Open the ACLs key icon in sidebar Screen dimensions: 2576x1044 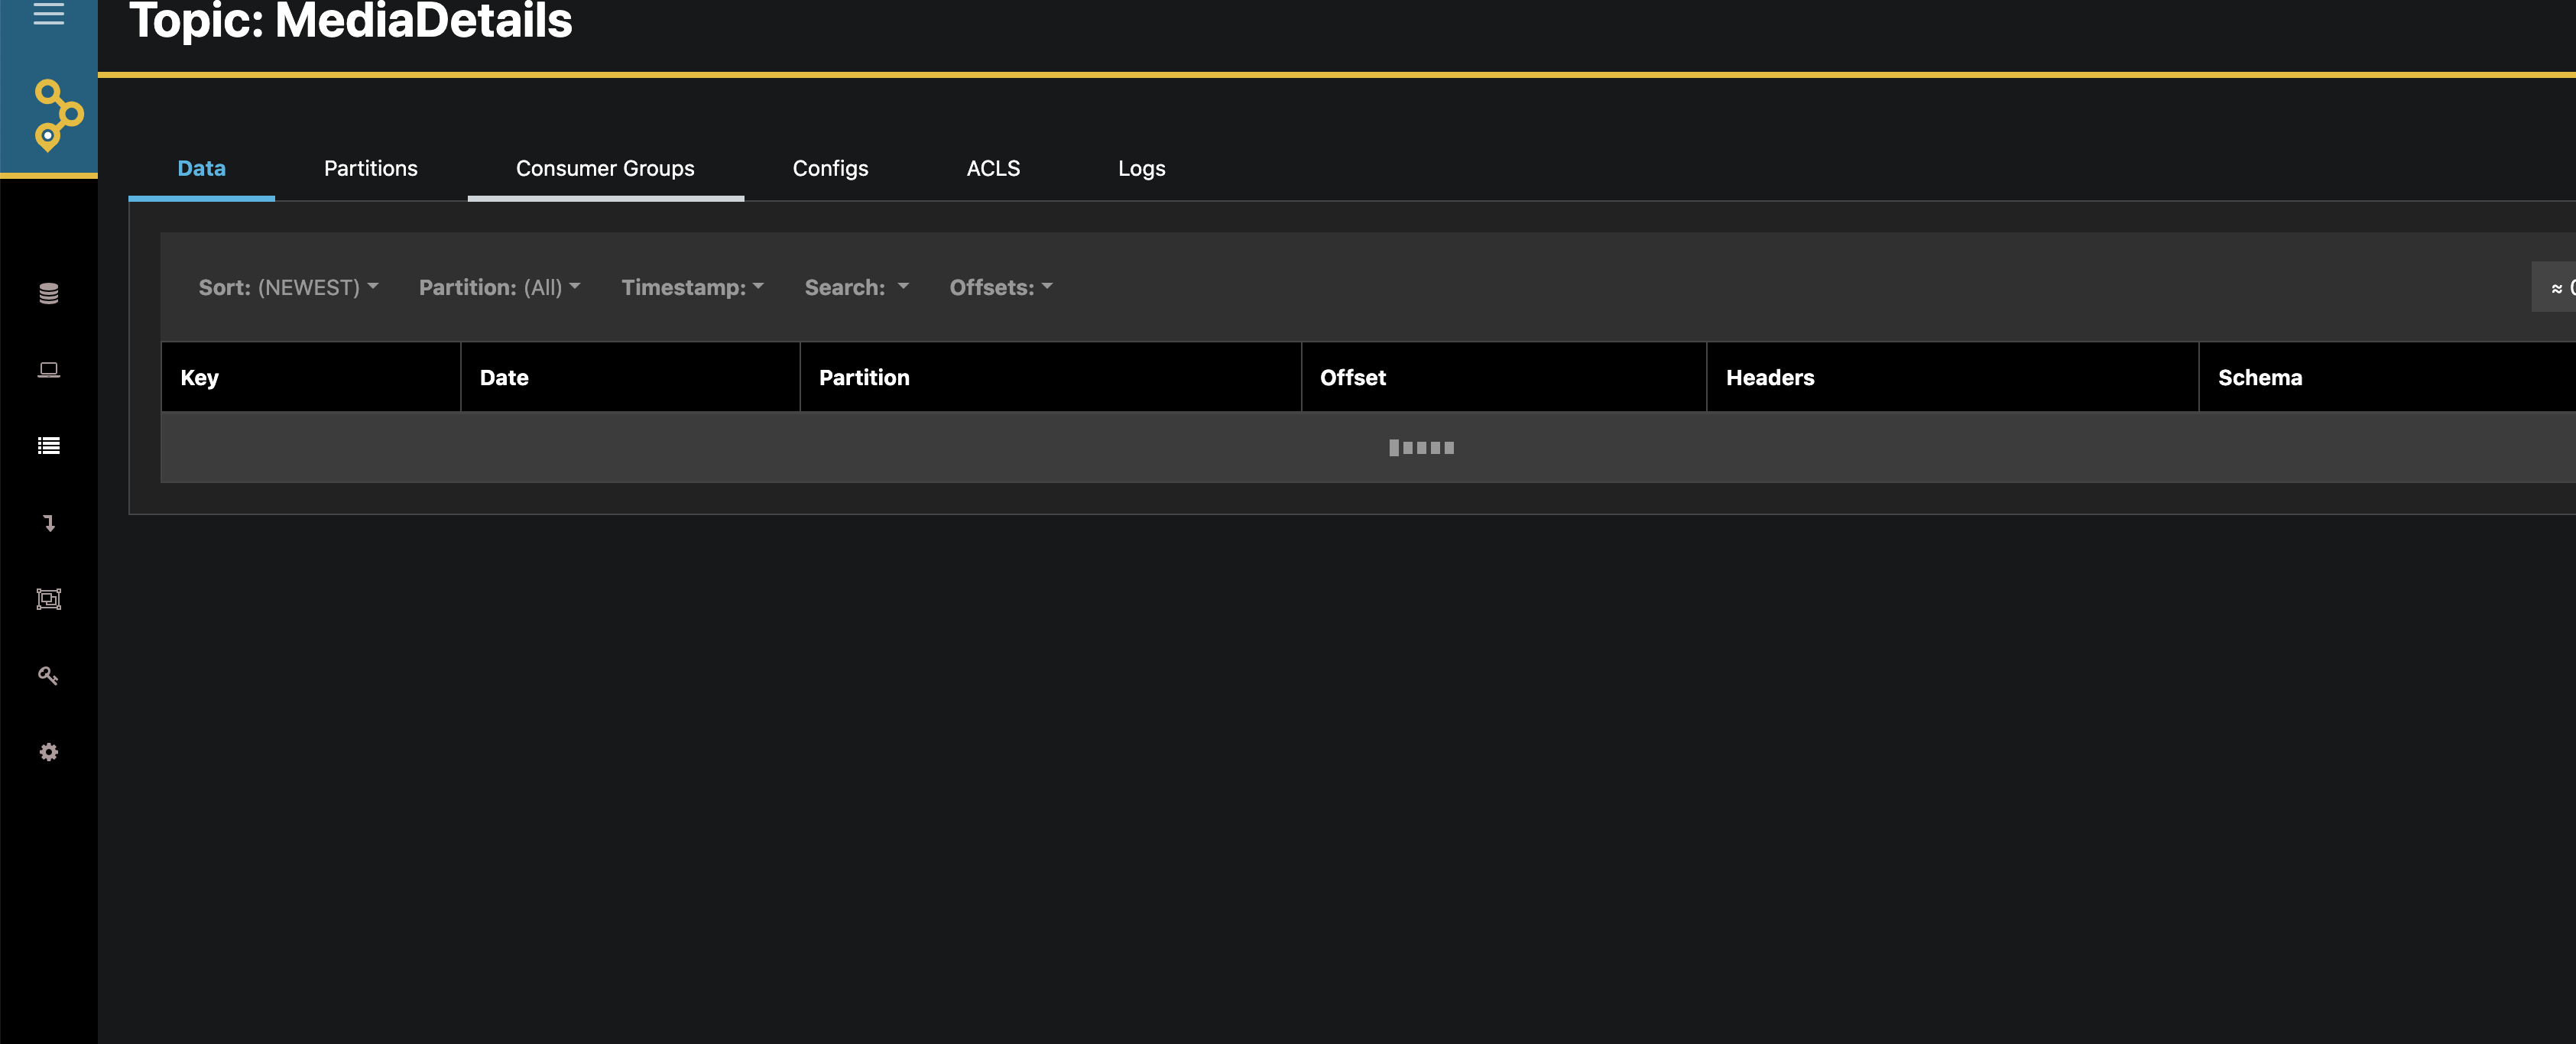tap(48, 676)
